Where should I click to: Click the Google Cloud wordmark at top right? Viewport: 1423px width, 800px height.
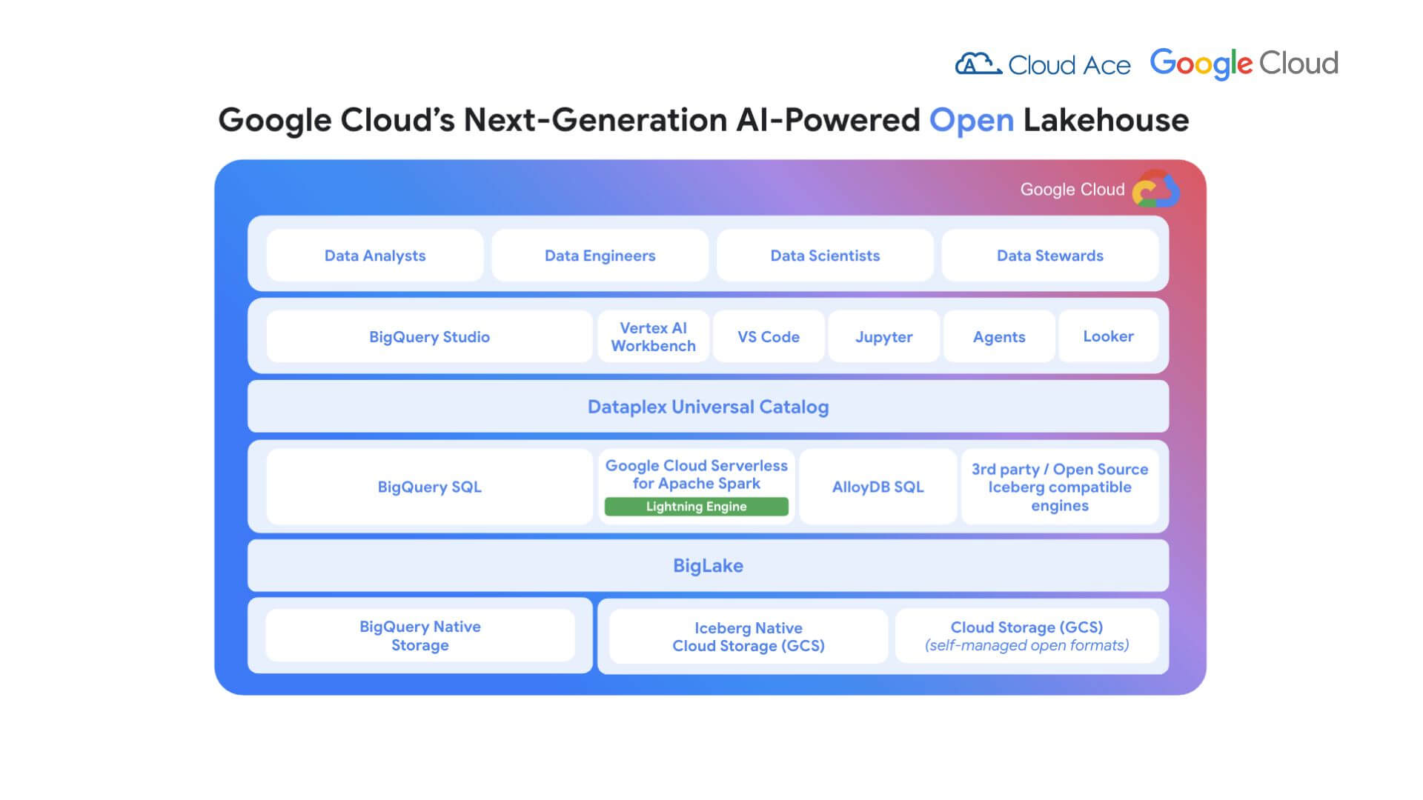[x=1244, y=64]
